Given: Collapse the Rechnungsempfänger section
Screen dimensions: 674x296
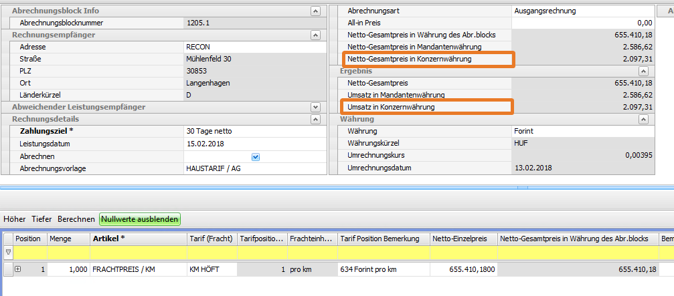Looking at the screenshot, I should 315,35.
